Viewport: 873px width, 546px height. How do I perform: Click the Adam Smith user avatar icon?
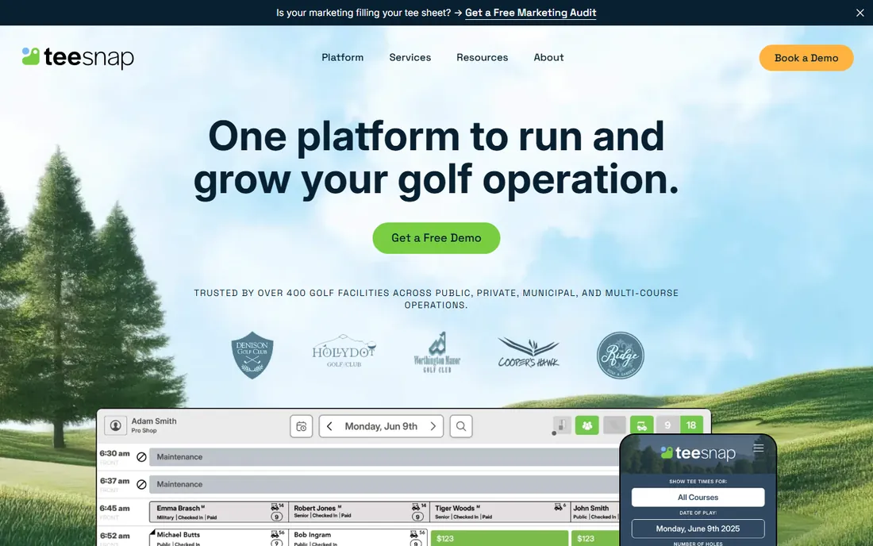pyautogui.click(x=115, y=426)
